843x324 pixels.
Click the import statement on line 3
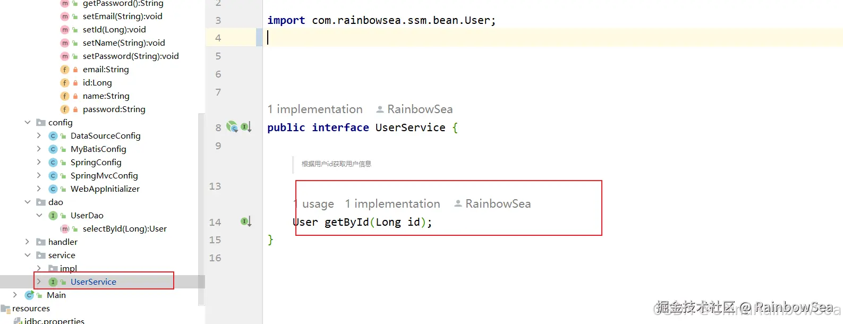click(381, 20)
